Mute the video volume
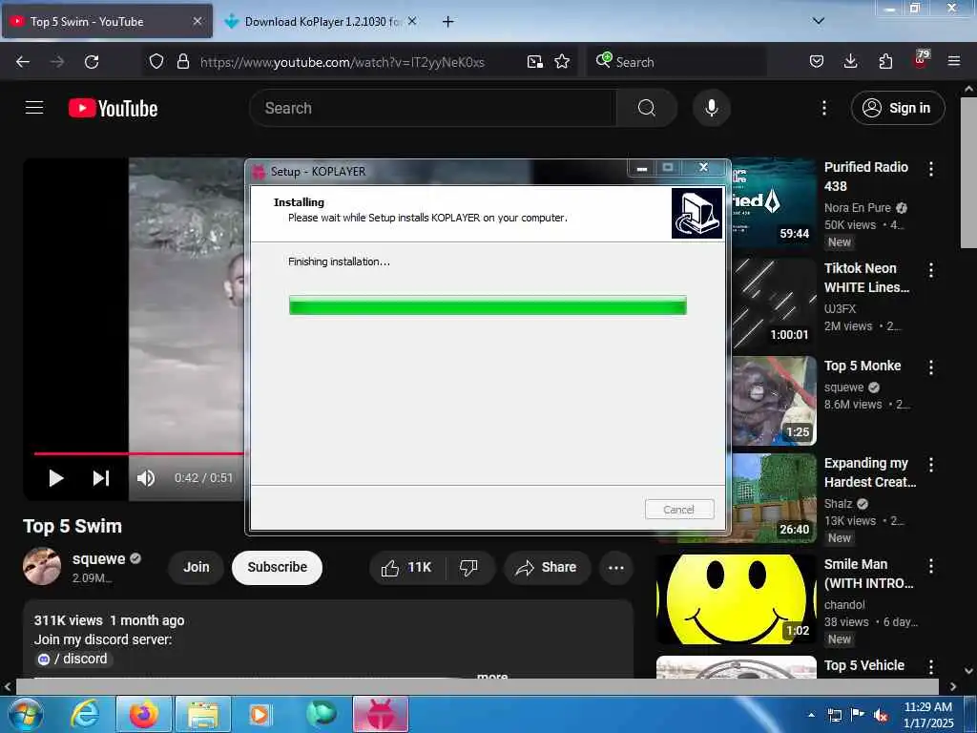The width and height of the screenshot is (977, 733). point(146,478)
